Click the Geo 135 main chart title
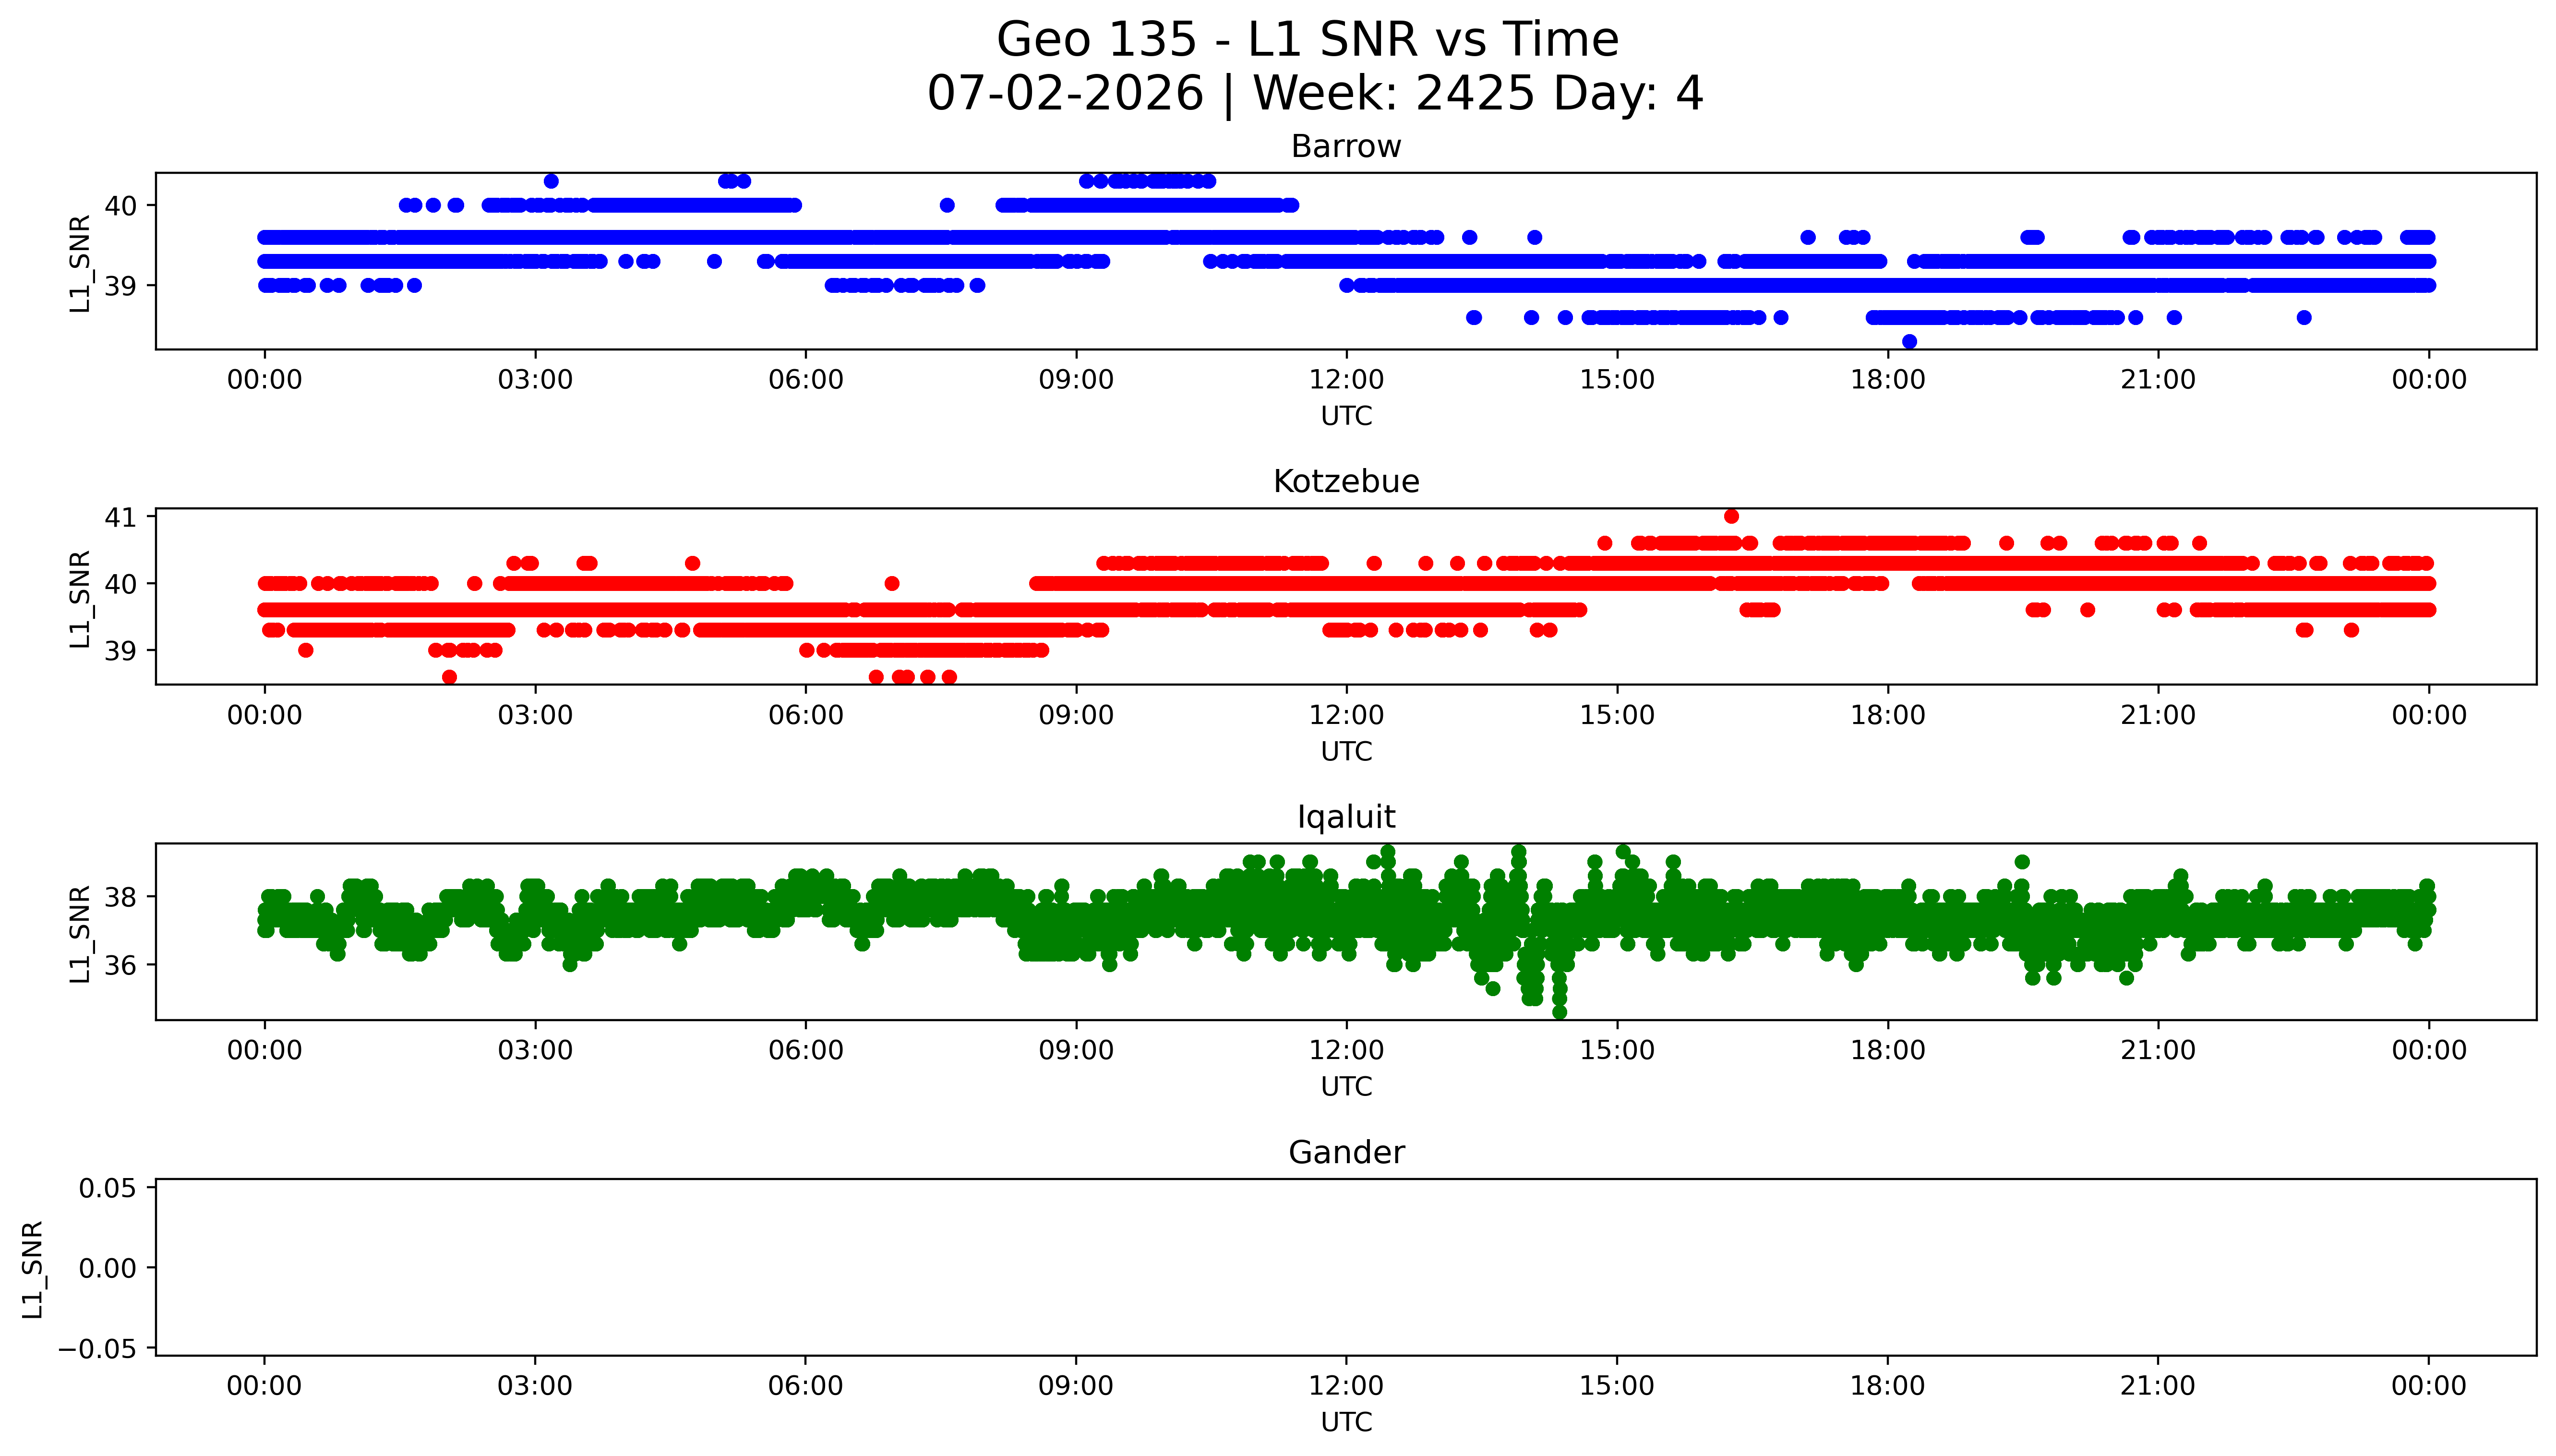This screenshot has width=2556, height=1456. (x=1308, y=40)
